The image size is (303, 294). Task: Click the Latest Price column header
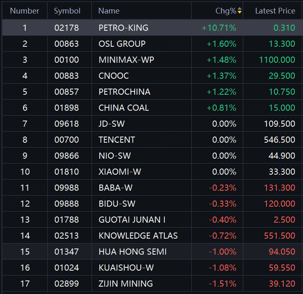click(275, 11)
